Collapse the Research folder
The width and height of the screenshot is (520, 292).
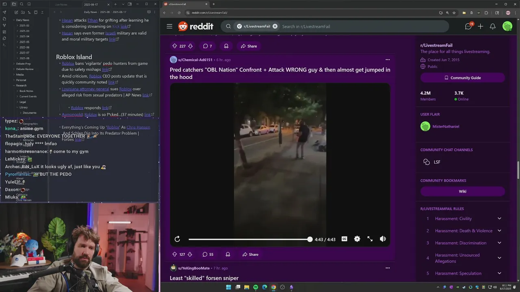[20, 86]
